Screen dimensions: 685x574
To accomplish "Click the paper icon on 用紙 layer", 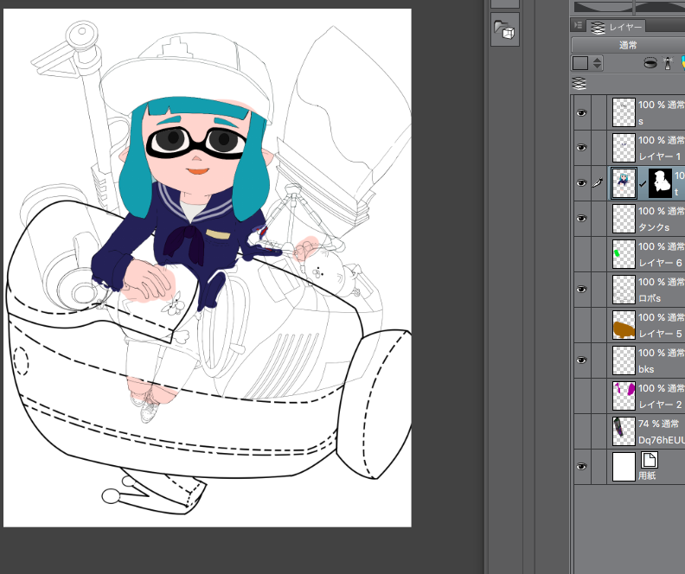I will (649, 460).
